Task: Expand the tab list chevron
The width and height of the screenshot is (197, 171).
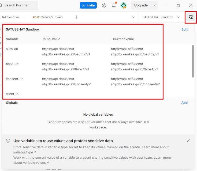Action: [133, 17]
